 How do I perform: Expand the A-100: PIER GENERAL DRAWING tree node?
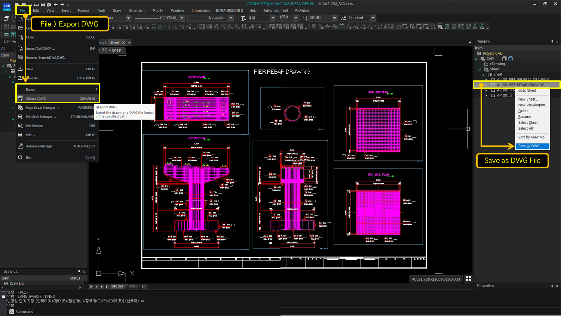coord(486,79)
